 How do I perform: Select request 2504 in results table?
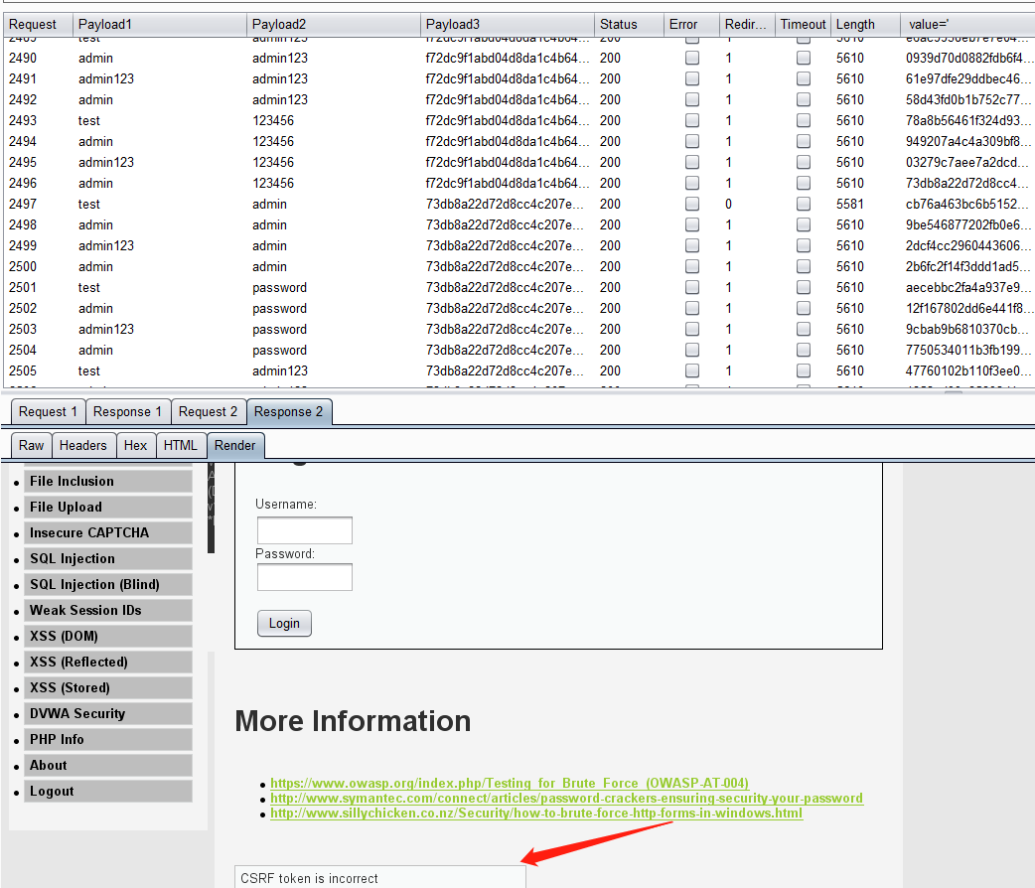click(517, 350)
